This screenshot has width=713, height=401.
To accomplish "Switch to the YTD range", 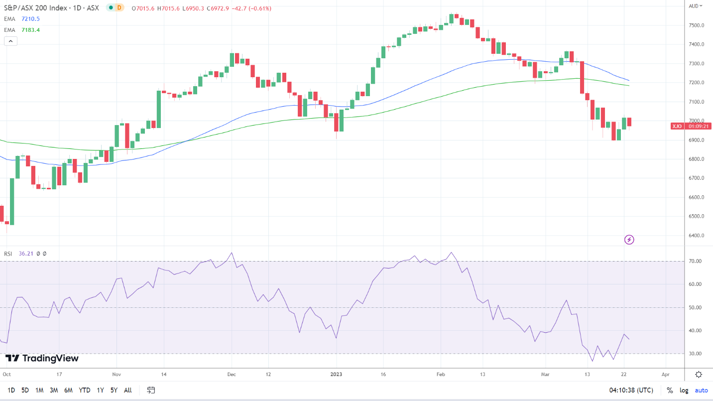I will pos(85,390).
